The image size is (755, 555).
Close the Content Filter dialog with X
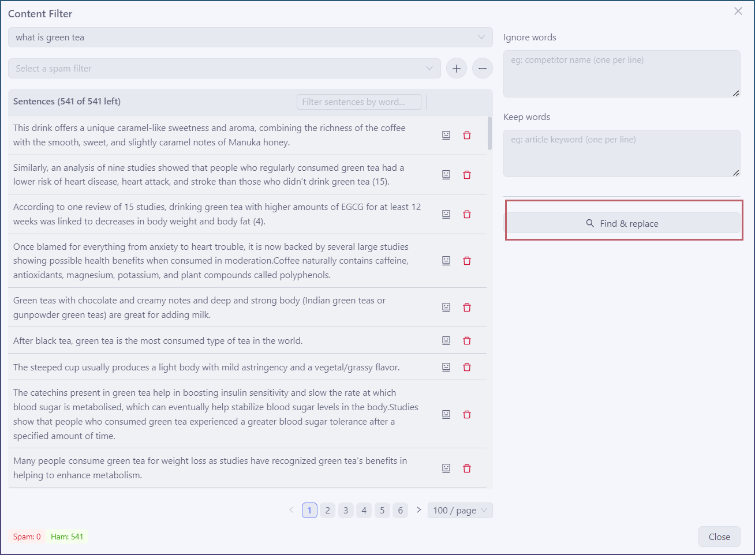click(738, 11)
